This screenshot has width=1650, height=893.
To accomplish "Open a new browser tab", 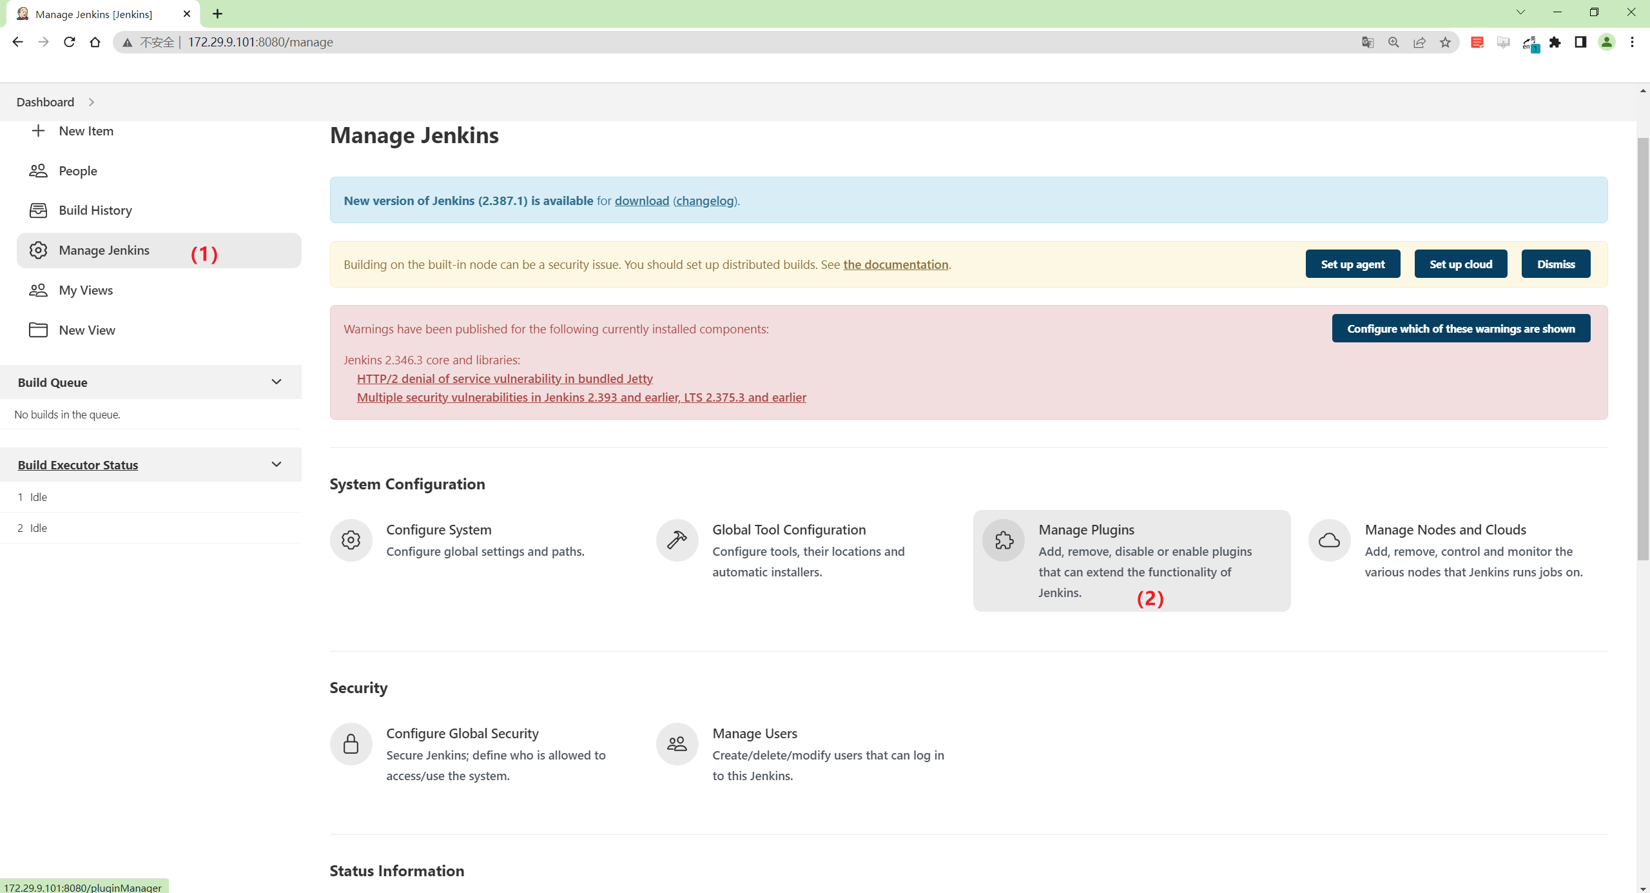I will 217,14.
